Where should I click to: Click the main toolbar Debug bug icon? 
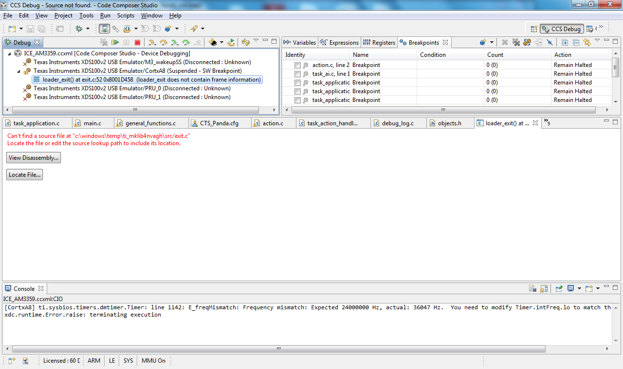point(79,29)
